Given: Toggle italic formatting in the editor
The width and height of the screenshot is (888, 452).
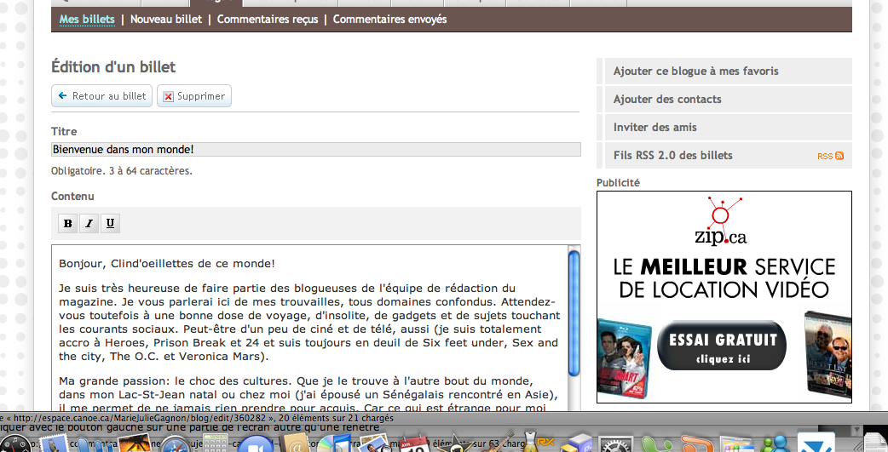Looking at the screenshot, I should (89, 224).
